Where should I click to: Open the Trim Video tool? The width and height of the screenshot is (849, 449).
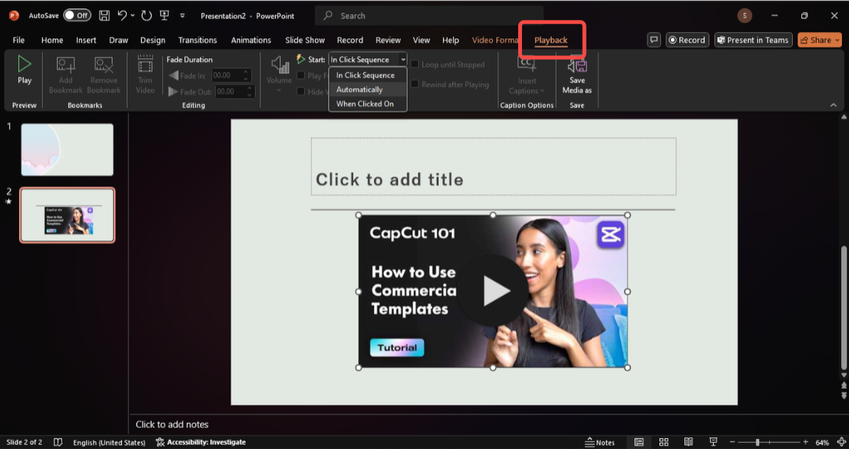coord(145,74)
